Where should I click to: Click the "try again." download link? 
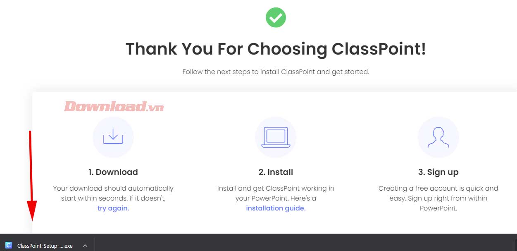click(x=113, y=208)
